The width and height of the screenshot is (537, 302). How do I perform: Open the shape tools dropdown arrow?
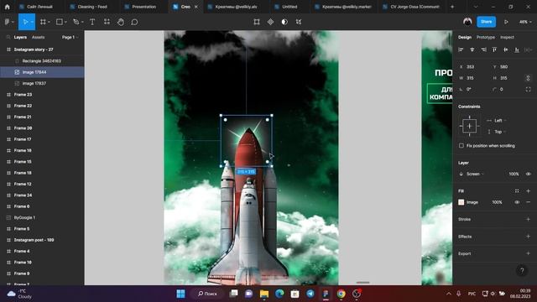(65, 22)
